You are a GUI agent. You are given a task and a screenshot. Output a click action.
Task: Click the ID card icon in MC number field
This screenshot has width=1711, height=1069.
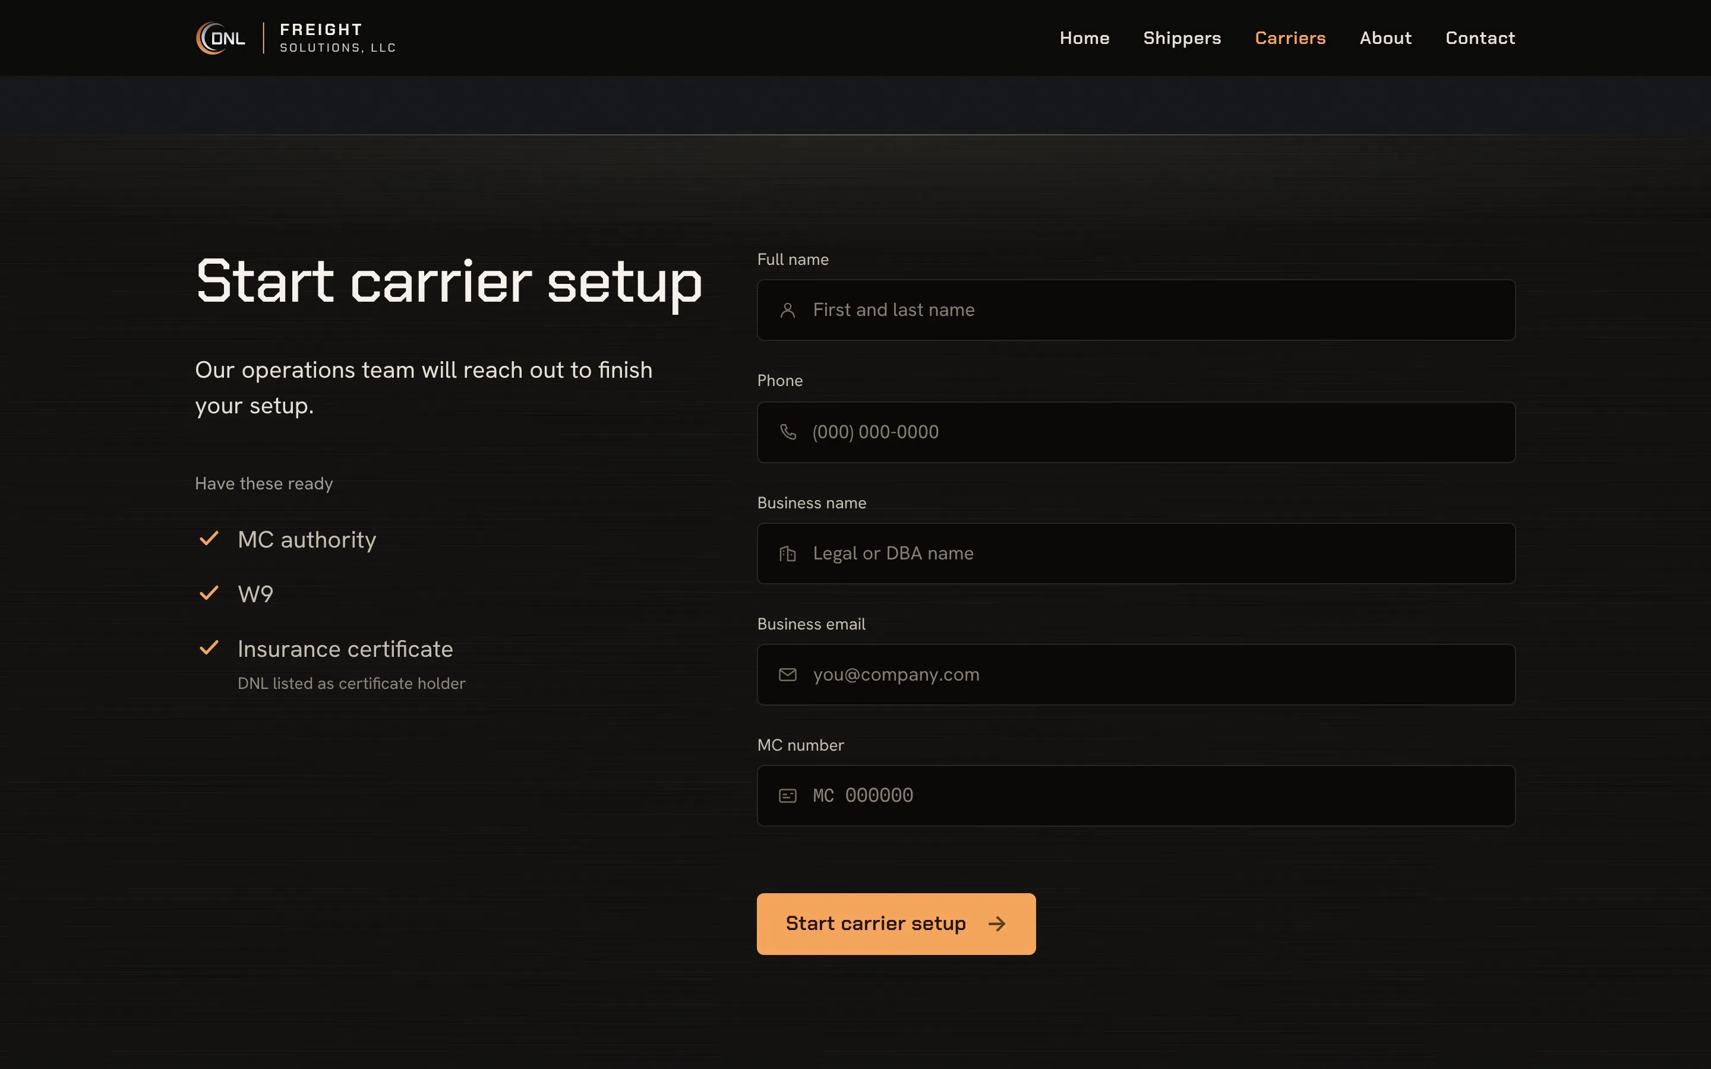coord(788,796)
